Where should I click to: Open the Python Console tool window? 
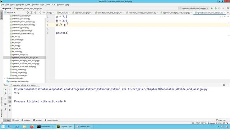[51, 120]
